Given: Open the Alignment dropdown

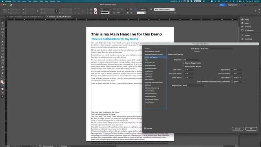Looking at the screenshot, I should (x=192, y=60).
